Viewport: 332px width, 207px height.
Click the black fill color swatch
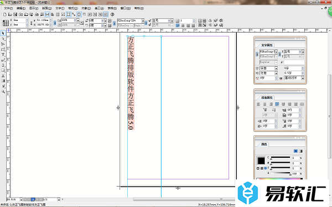tap(261, 161)
